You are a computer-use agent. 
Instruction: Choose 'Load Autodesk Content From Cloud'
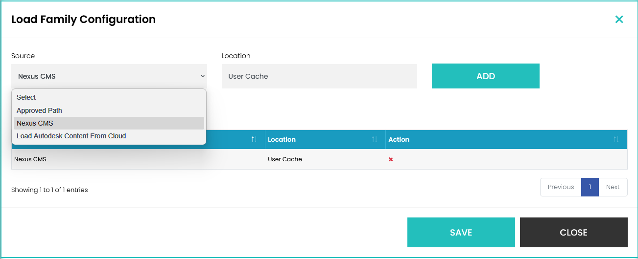pos(71,136)
